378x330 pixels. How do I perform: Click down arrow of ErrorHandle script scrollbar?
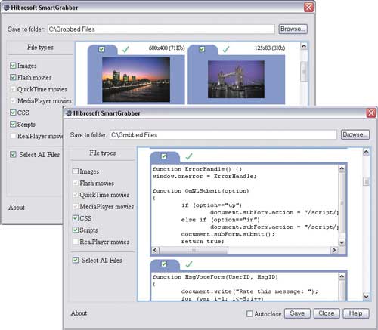tap(342, 242)
